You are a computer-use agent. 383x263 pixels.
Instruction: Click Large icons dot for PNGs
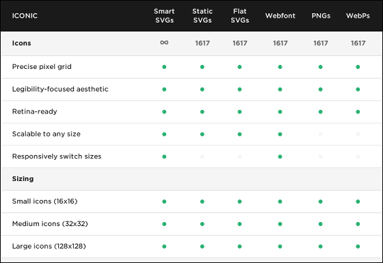click(x=321, y=247)
